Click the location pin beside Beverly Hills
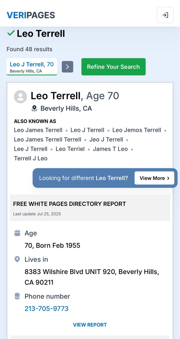 click(34, 108)
